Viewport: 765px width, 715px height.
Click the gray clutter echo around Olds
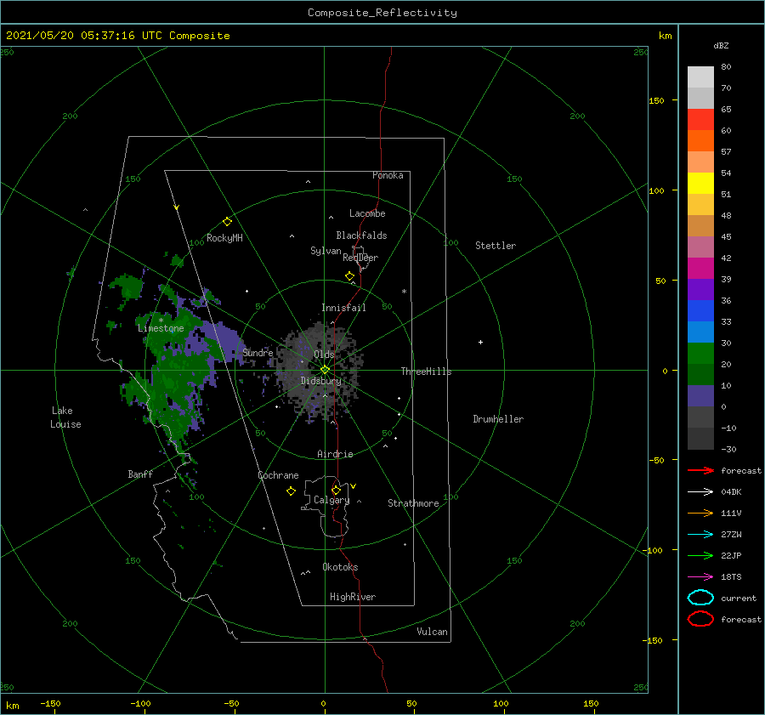(x=320, y=371)
